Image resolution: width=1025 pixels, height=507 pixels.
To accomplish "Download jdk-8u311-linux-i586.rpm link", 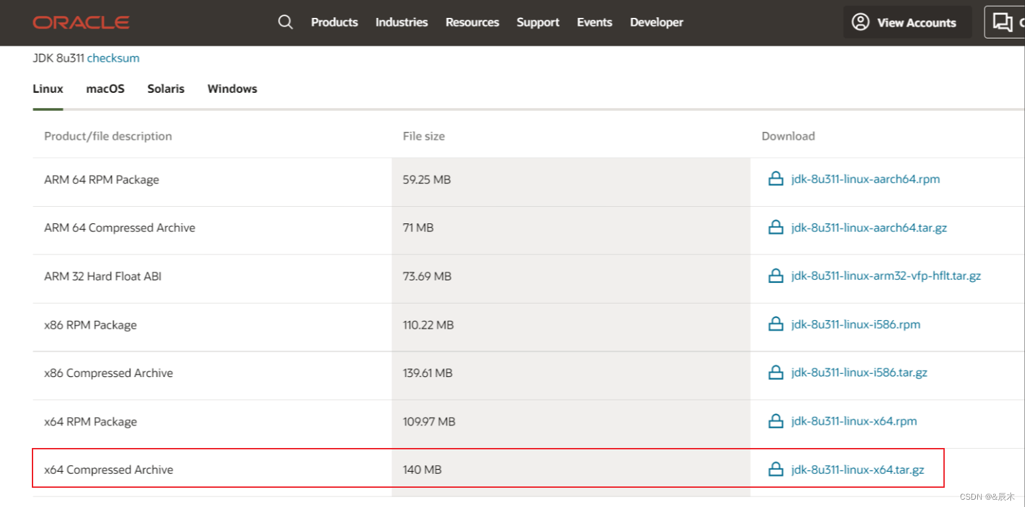I will 856,324.
